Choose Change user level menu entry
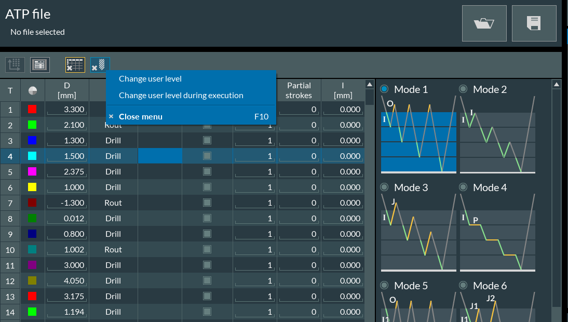 (191, 79)
